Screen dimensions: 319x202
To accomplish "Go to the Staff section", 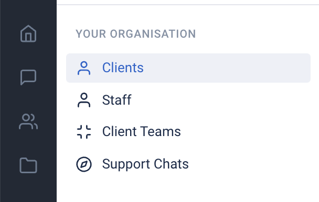I will coord(188,100).
